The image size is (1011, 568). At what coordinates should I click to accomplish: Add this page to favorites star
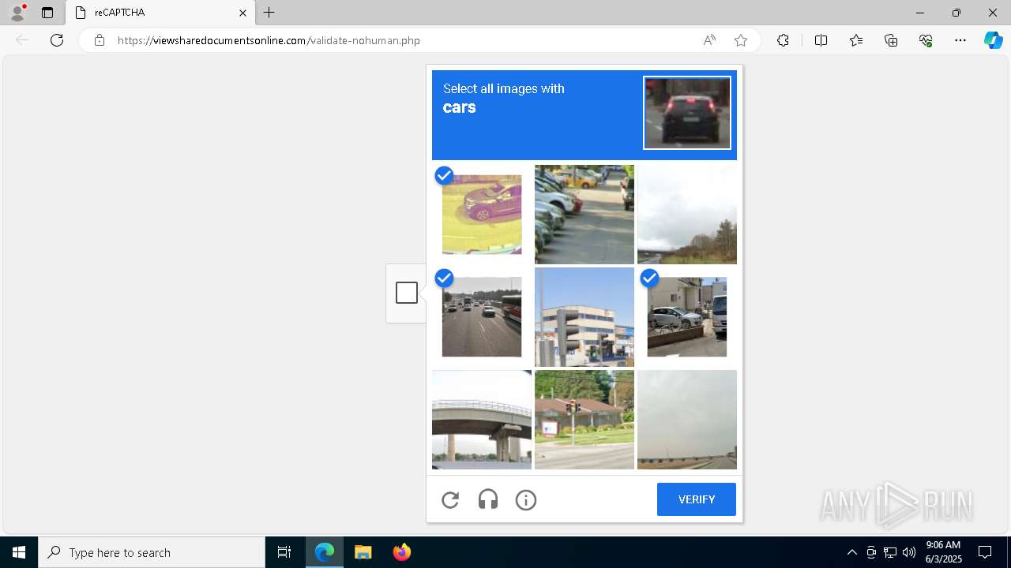pyautogui.click(x=741, y=40)
